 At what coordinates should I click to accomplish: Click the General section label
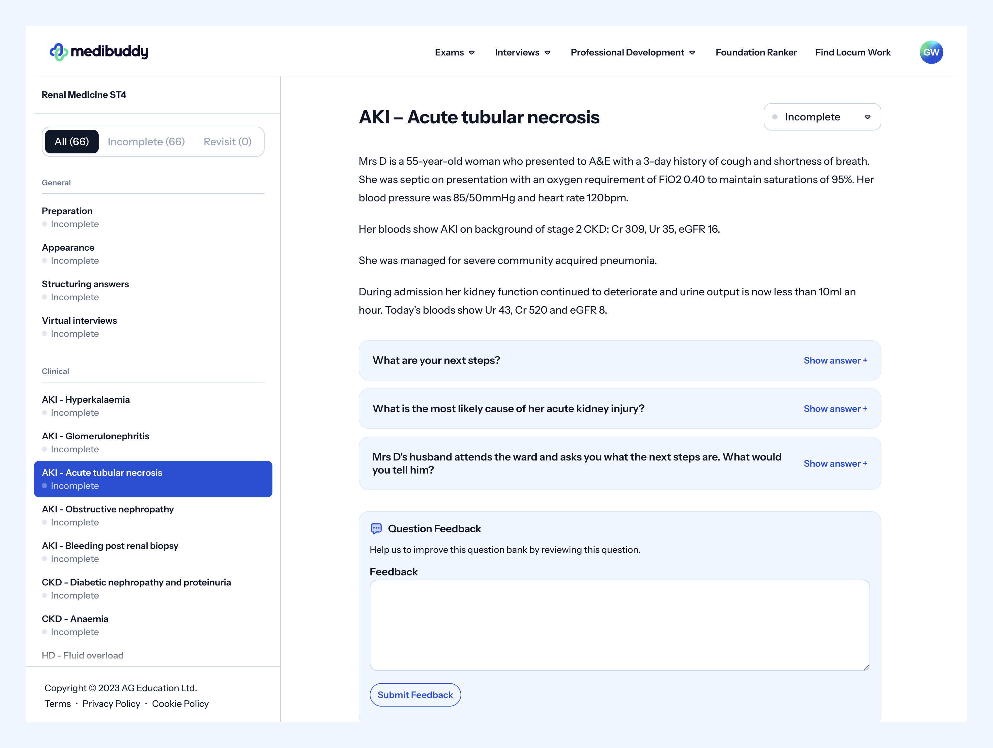(x=56, y=182)
